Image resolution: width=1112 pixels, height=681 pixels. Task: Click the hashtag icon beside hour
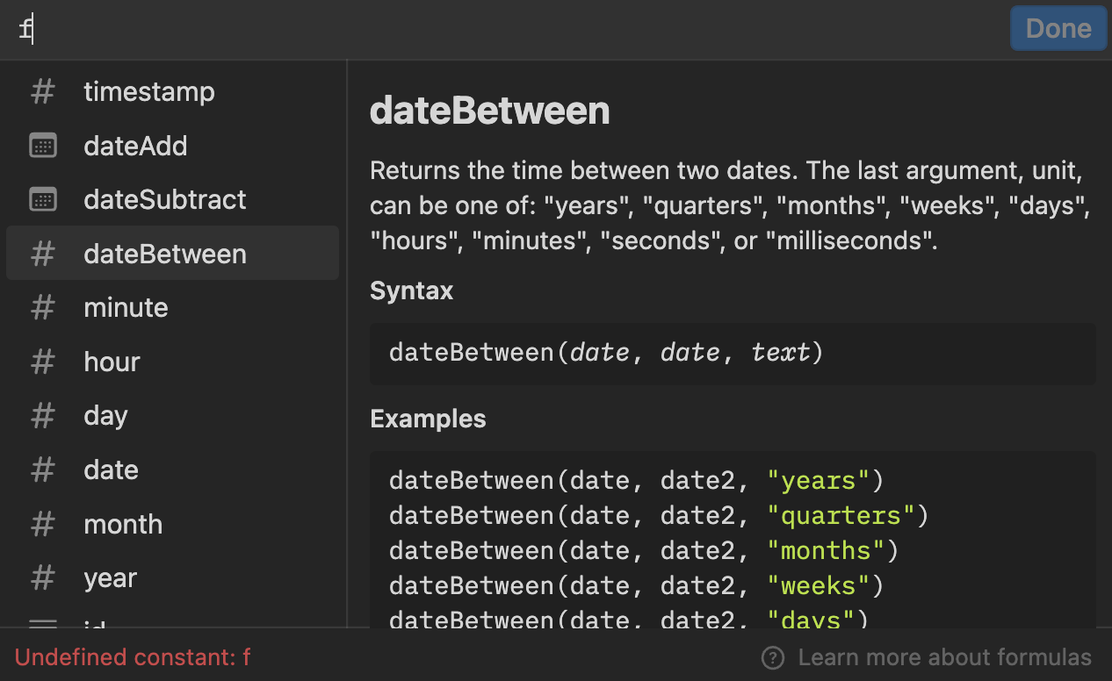pyautogui.click(x=43, y=361)
